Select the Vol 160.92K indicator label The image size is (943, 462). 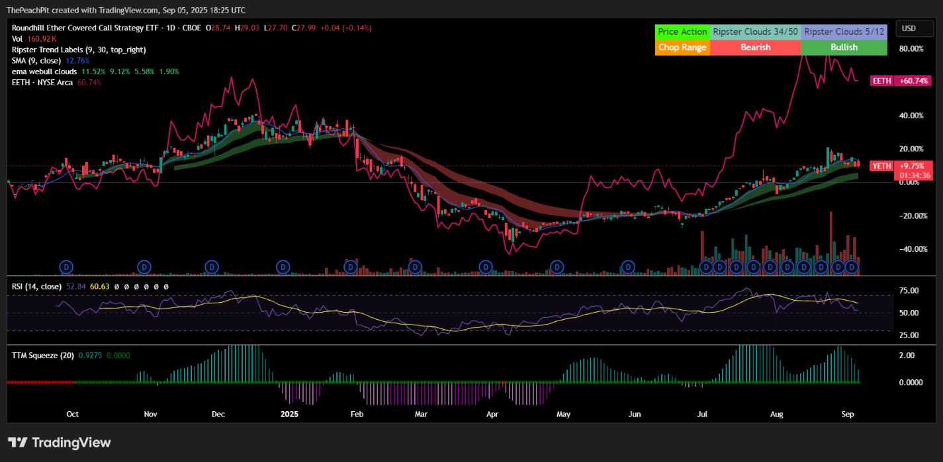pyautogui.click(x=29, y=39)
